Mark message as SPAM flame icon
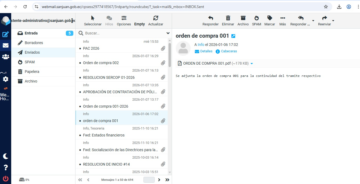This screenshot has height=184, width=360. 257,18
